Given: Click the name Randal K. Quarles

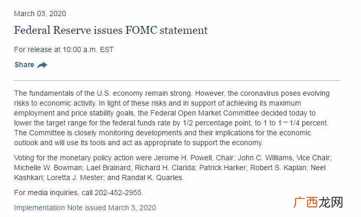Looking at the screenshot, I should pos(152,177).
